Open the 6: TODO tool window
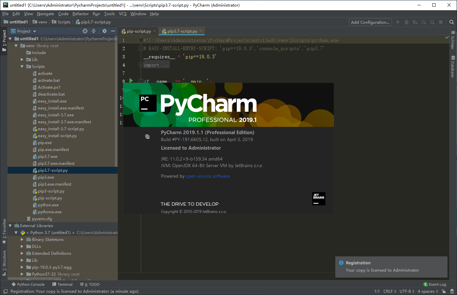 click(x=90, y=284)
